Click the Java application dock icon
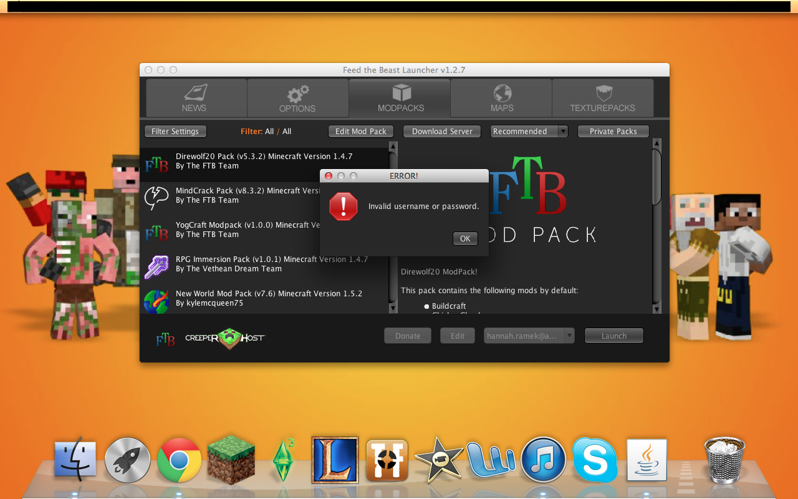 (647, 460)
